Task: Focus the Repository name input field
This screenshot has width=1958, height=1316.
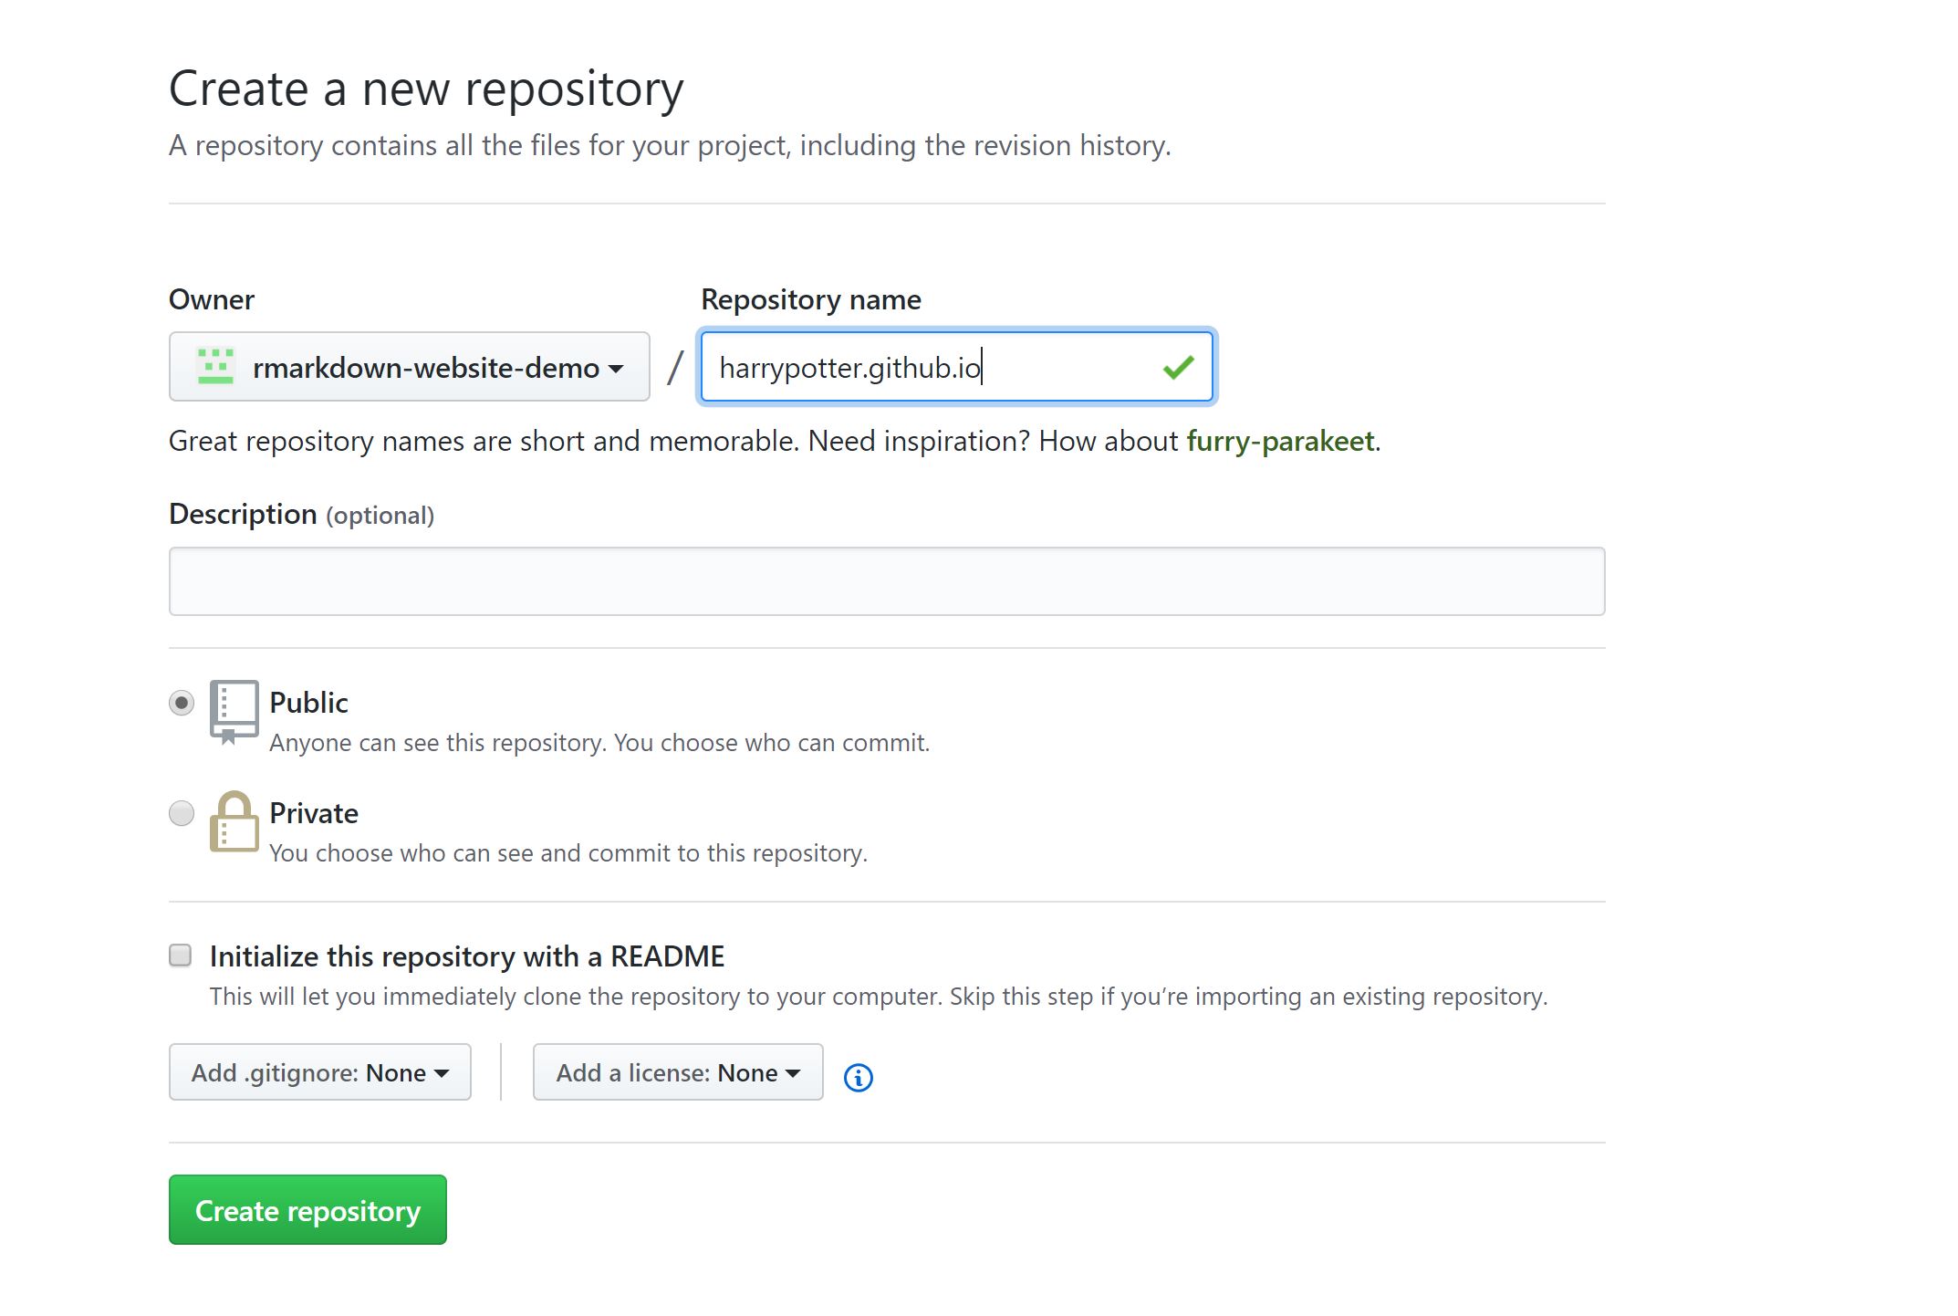Action: (956, 367)
